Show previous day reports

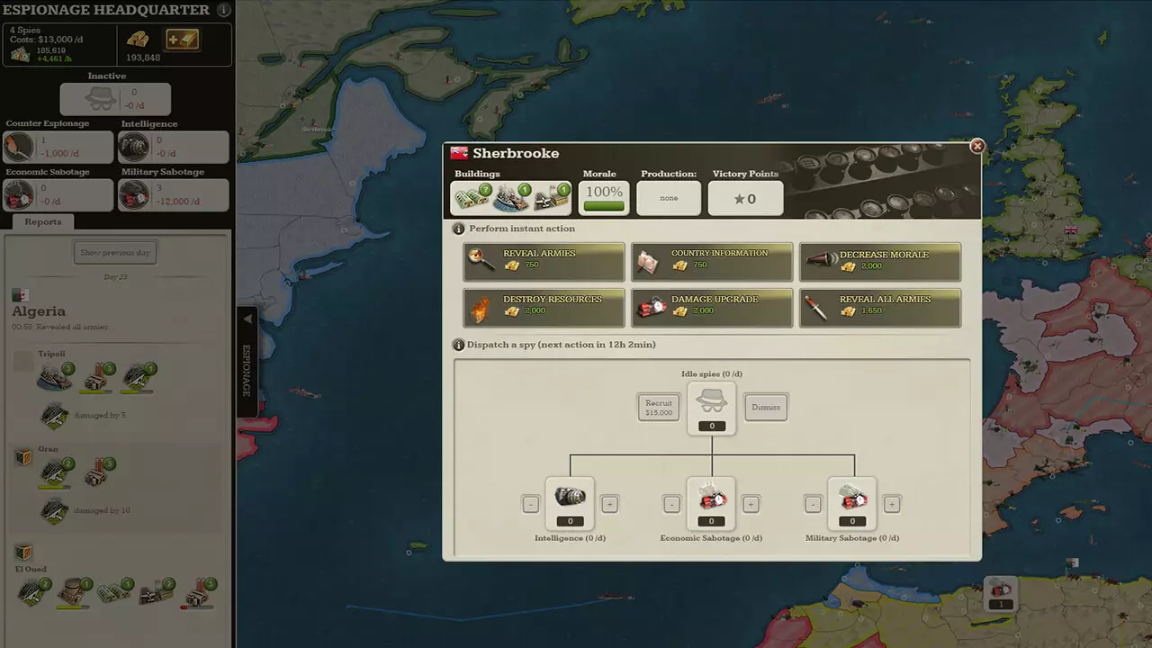click(x=115, y=253)
